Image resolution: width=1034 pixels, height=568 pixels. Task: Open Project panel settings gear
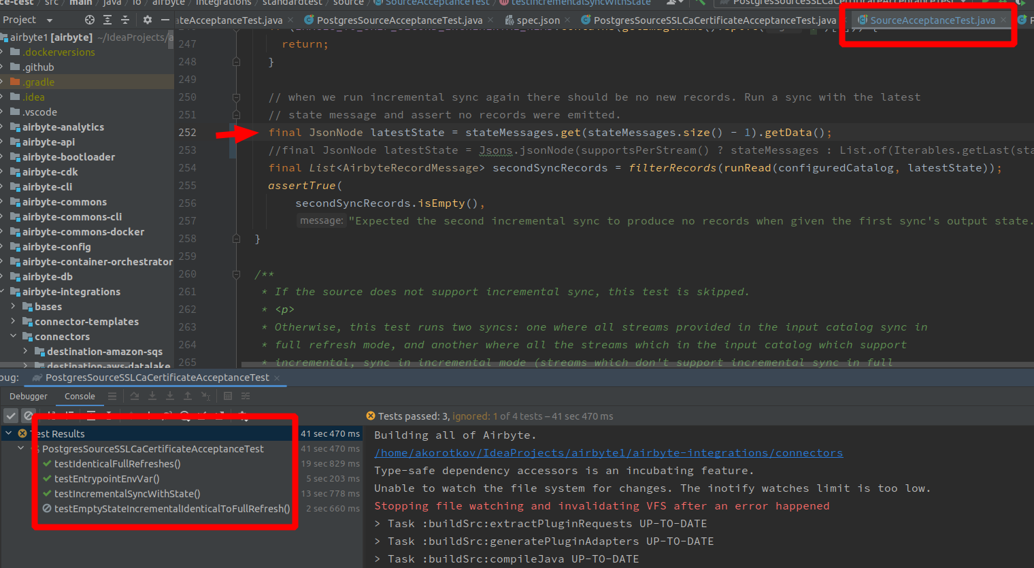tap(147, 20)
